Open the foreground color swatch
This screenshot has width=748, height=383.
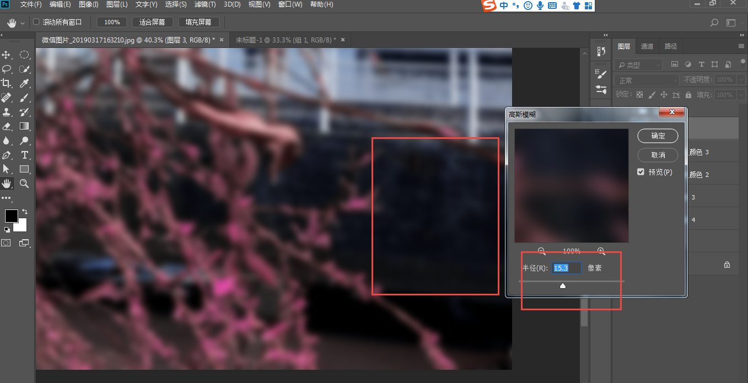[x=11, y=215]
